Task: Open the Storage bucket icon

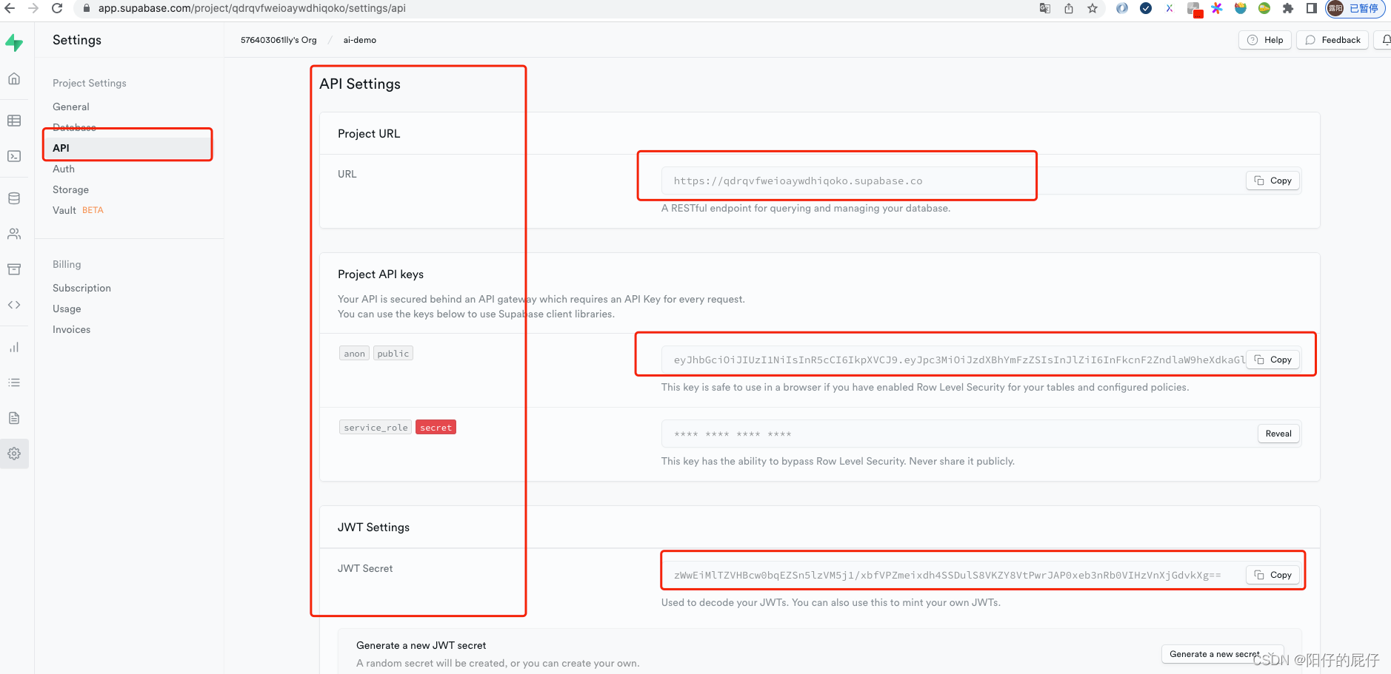Action: click(x=14, y=269)
